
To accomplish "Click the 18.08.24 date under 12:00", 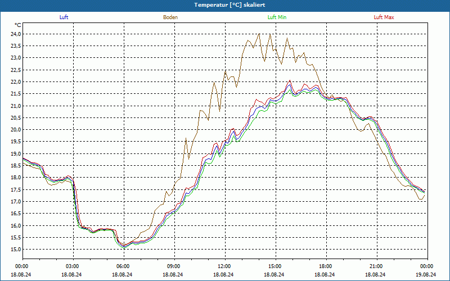I will coord(223,274).
